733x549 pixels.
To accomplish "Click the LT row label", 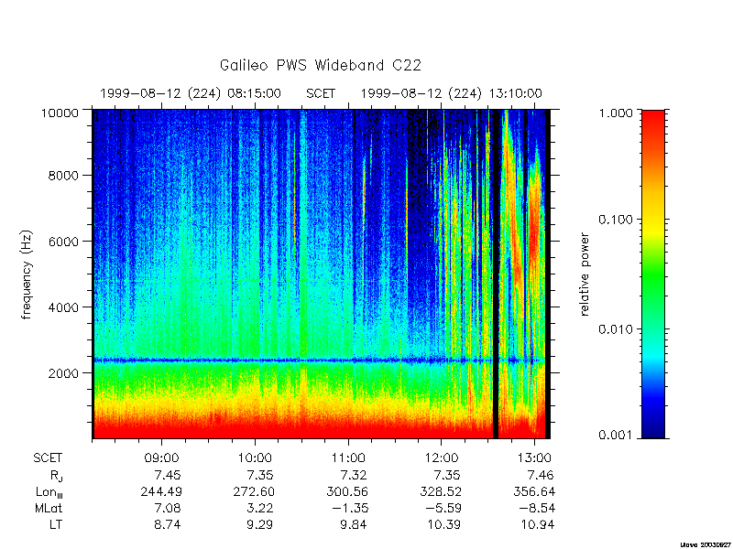I will (x=55, y=524).
